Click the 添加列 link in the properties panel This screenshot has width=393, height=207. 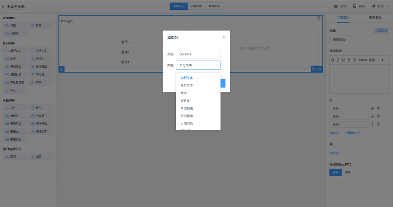(334, 153)
